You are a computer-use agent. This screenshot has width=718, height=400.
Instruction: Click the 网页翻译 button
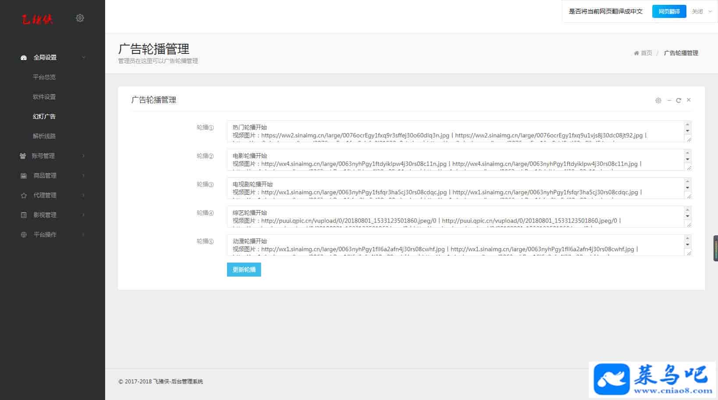coord(669,12)
